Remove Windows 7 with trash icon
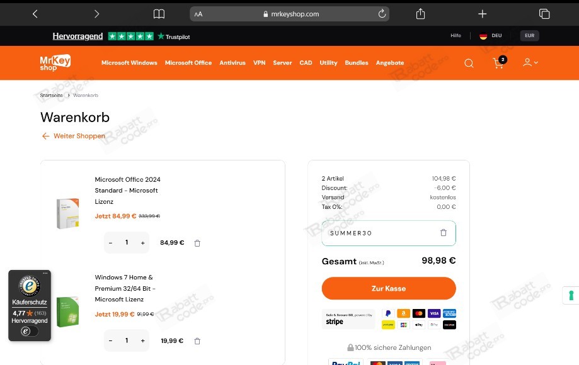The height and width of the screenshot is (365, 579). click(x=197, y=341)
